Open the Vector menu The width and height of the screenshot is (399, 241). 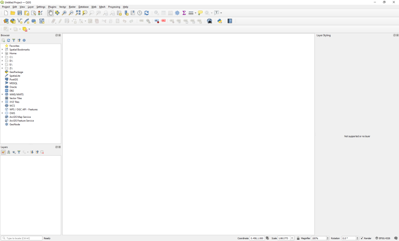point(62,7)
